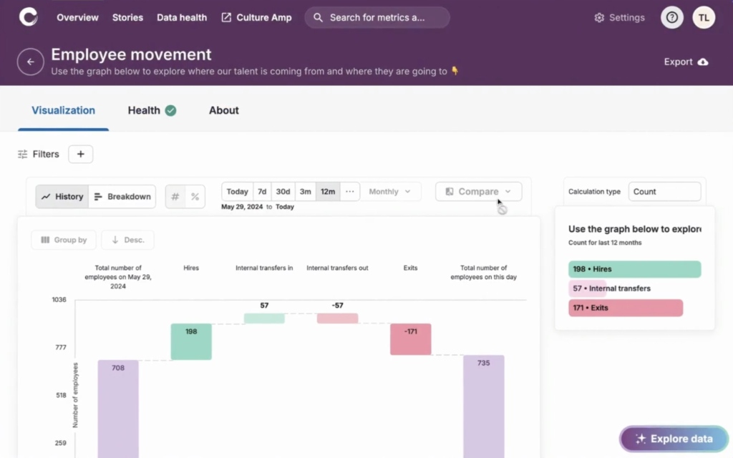Open the Data health menu item
This screenshot has height=458, width=733.
click(x=181, y=17)
